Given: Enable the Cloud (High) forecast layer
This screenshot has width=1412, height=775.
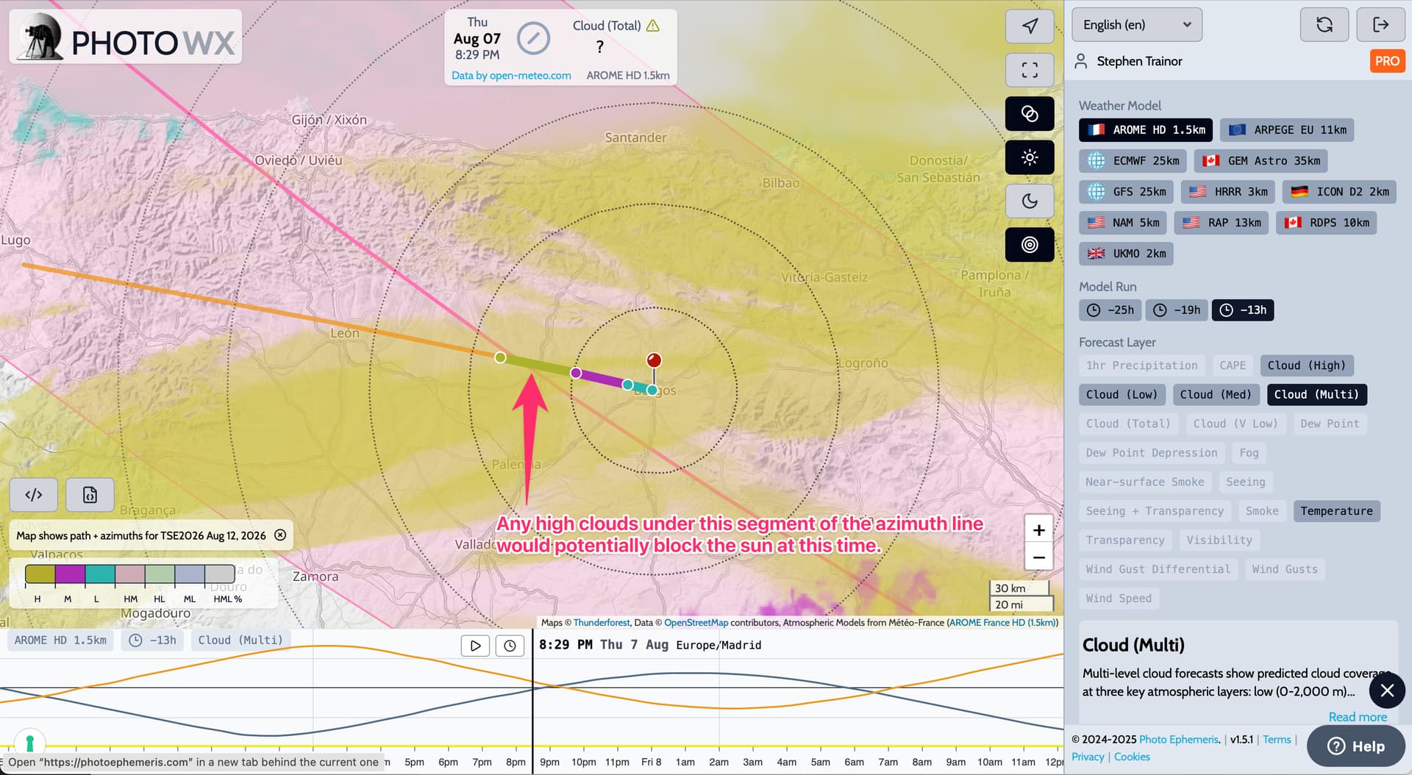Looking at the screenshot, I should point(1306,365).
